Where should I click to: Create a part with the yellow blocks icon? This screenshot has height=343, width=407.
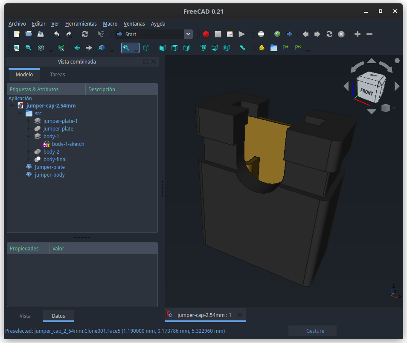click(262, 48)
